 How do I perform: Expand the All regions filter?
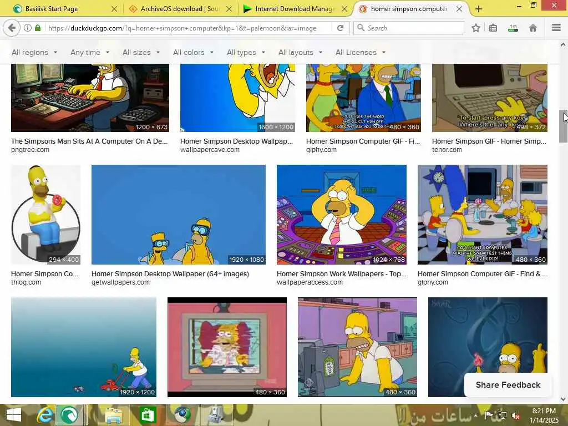pos(34,53)
